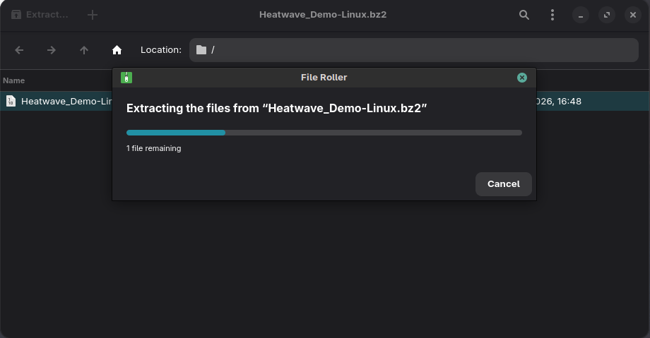Viewport: 650px width, 338px height.
Task: Click the Extract archive button
Action: coord(40,14)
